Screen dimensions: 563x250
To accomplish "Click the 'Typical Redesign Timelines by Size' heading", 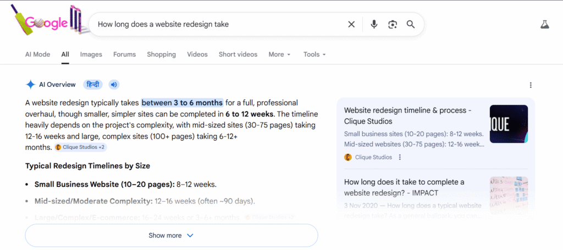I will (x=87, y=166).
